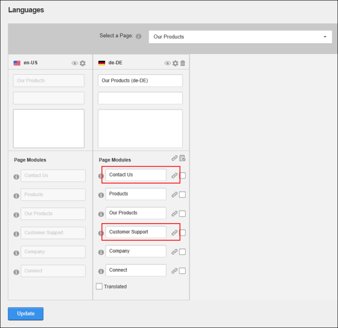338x328 pixels.
Task: Enable the checkbox next to Company module
Action: click(183, 252)
